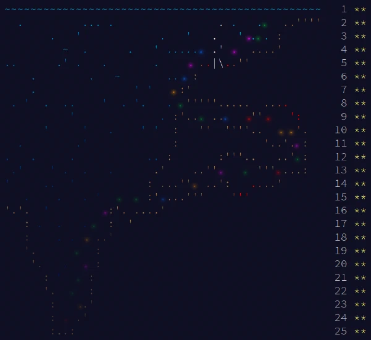Click the gold stars on day 5 row
The height and width of the screenshot is (340, 371).
(360, 63)
